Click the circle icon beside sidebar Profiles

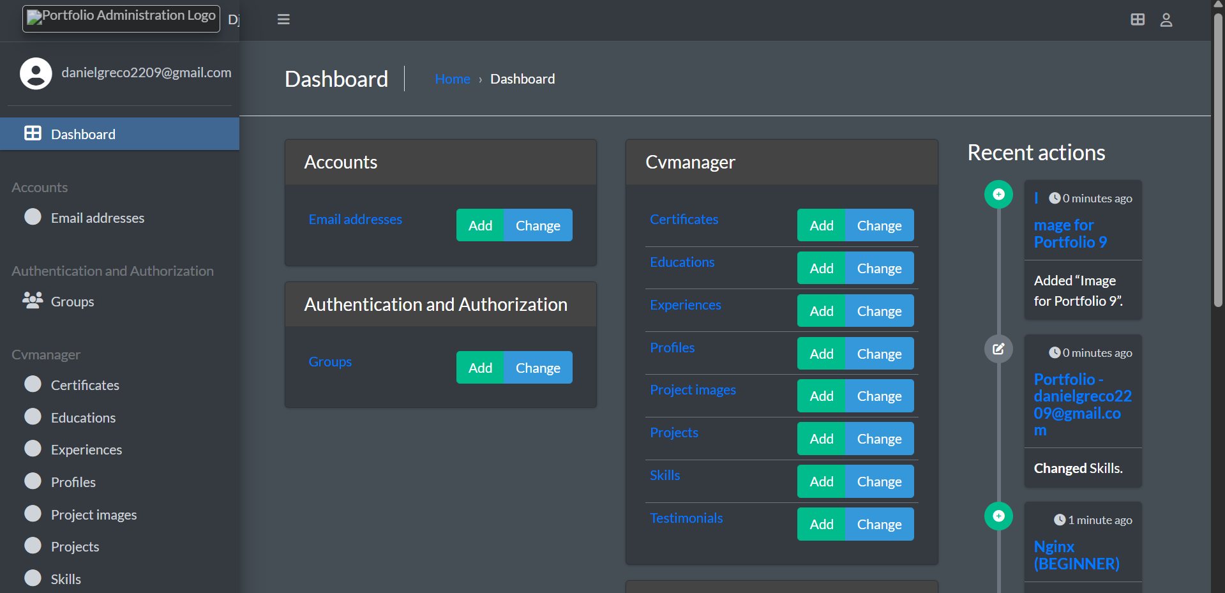[x=33, y=481]
